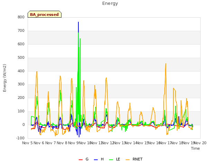This screenshot has width=221, height=166.
Task: Click the -100 y-axis tick label
Action: pos(20,138)
